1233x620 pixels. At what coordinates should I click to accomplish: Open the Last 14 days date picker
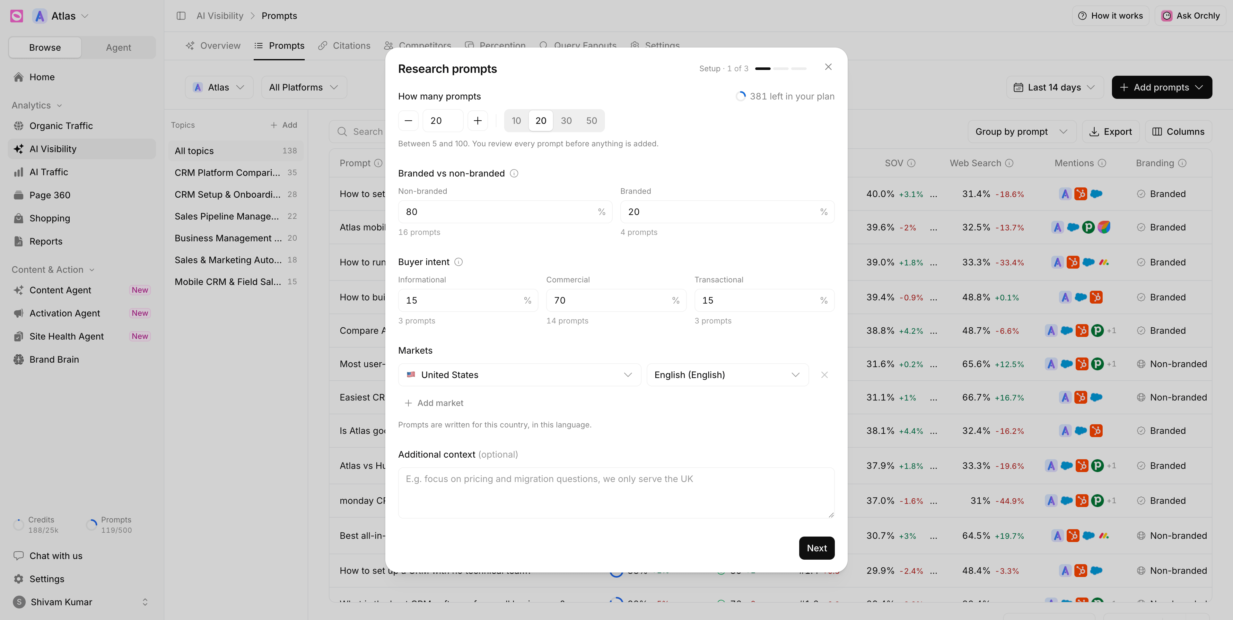pos(1055,88)
